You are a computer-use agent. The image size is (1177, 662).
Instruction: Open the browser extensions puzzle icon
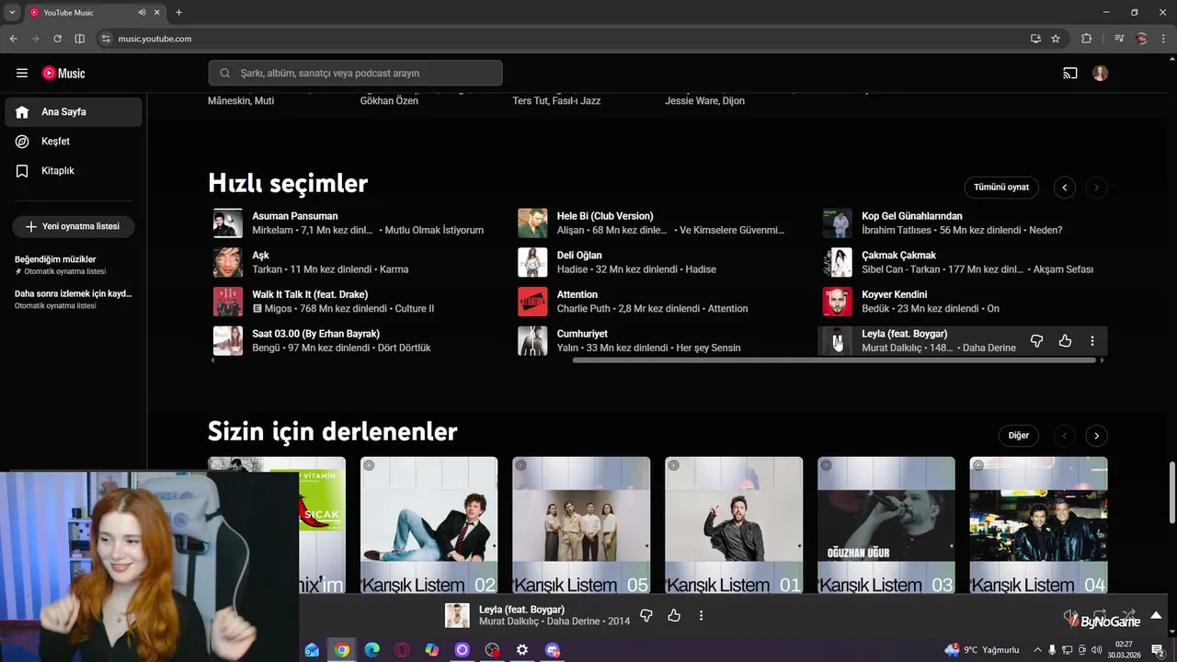1087,39
